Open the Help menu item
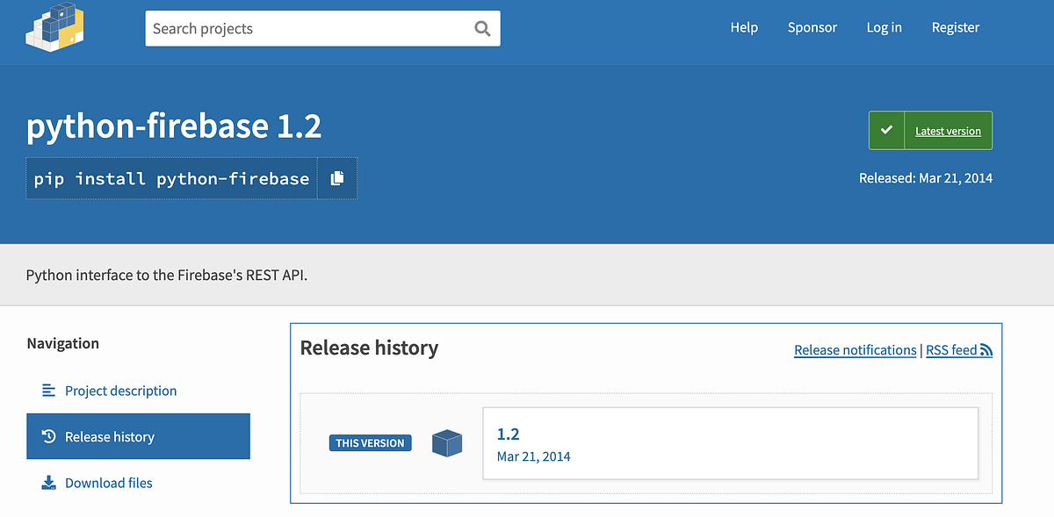The width and height of the screenshot is (1054, 517). point(744,27)
